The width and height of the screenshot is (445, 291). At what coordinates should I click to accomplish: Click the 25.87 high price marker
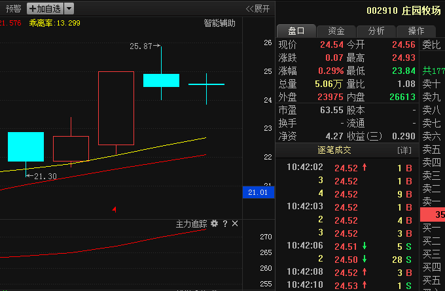tap(145, 46)
